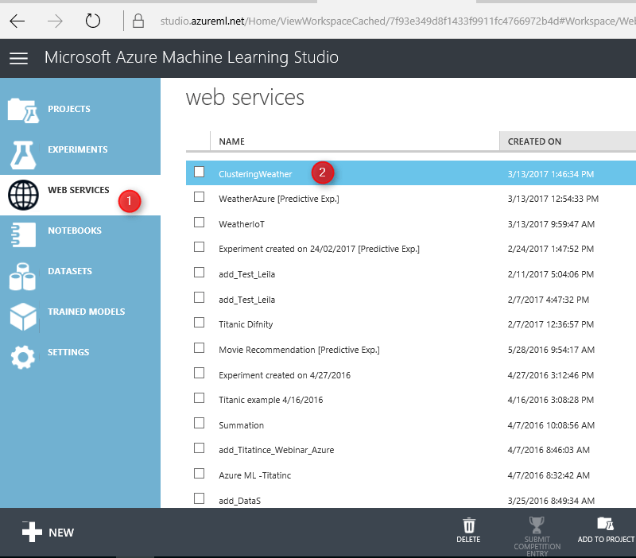The image size is (636, 558).
Task: Switch to the DATASETS section
Action: coord(70,271)
